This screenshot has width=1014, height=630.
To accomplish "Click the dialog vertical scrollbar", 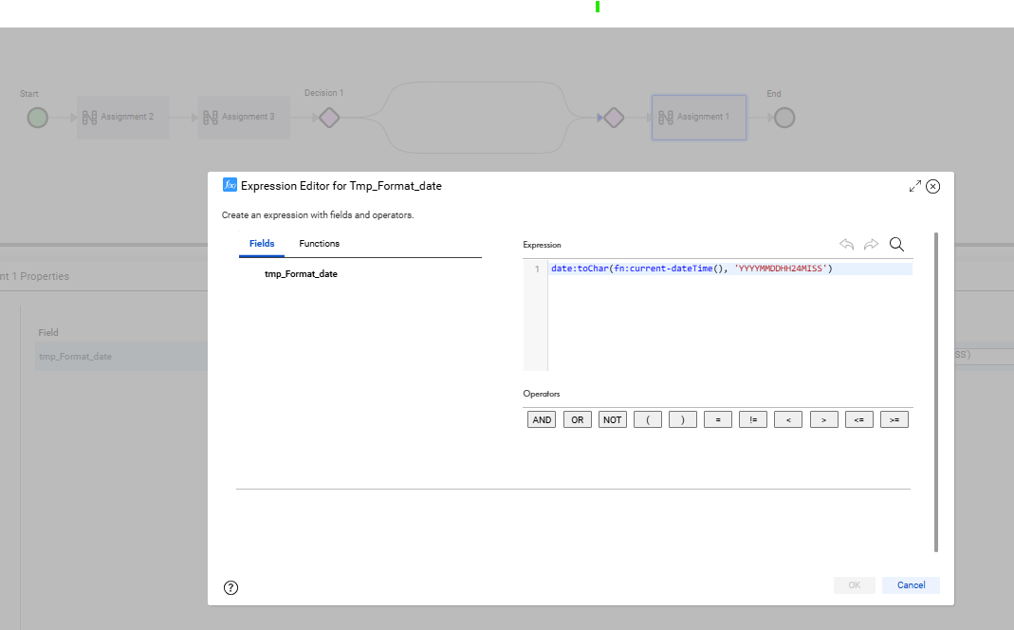I will pos(936,392).
